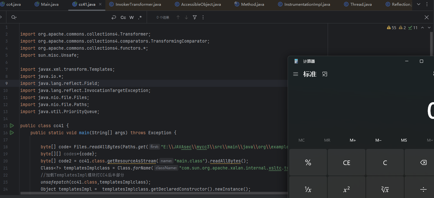434x198 pixels.
Task: Run main method from gutter icon
Action: pyautogui.click(x=12, y=133)
